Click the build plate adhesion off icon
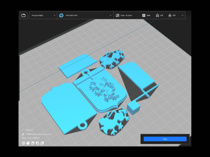Image resolution: width=210 pixels, height=157 pixels. coord(170,15)
